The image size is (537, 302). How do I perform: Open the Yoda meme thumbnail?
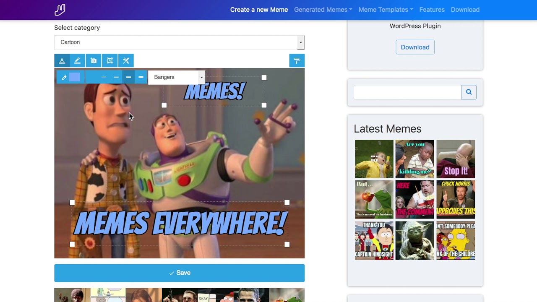pyautogui.click(x=414, y=240)
